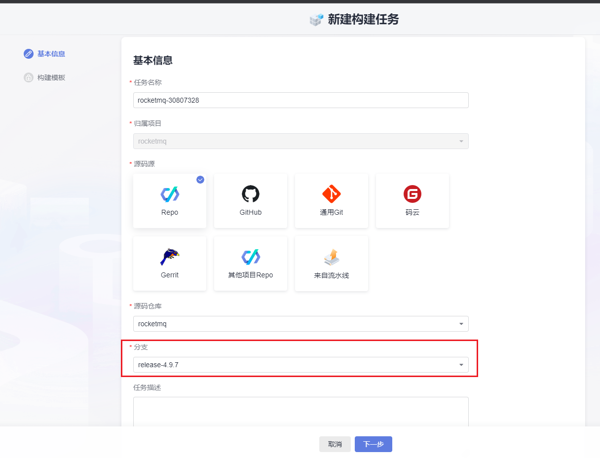The height and width of the screenshot is (458, 600).
Task: Click the 来自流水线 label text
Action: pos(332,275)
